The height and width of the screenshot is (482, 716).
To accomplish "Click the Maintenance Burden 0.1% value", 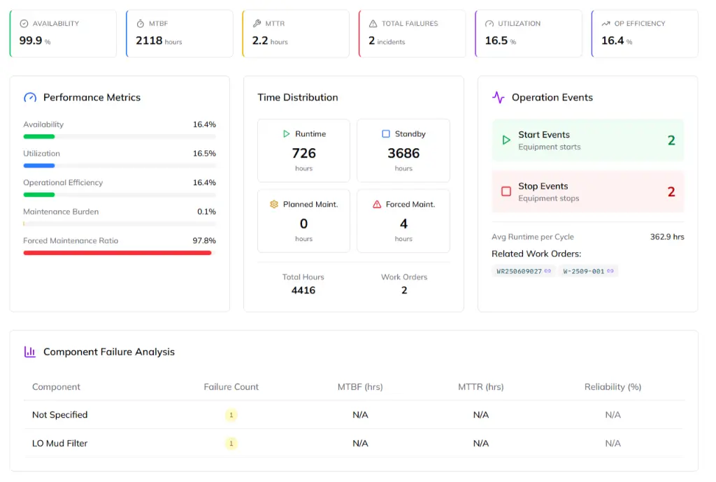I will 206,212.
